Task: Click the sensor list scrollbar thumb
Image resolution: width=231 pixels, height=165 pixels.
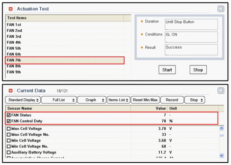Action: click(221, 135)
